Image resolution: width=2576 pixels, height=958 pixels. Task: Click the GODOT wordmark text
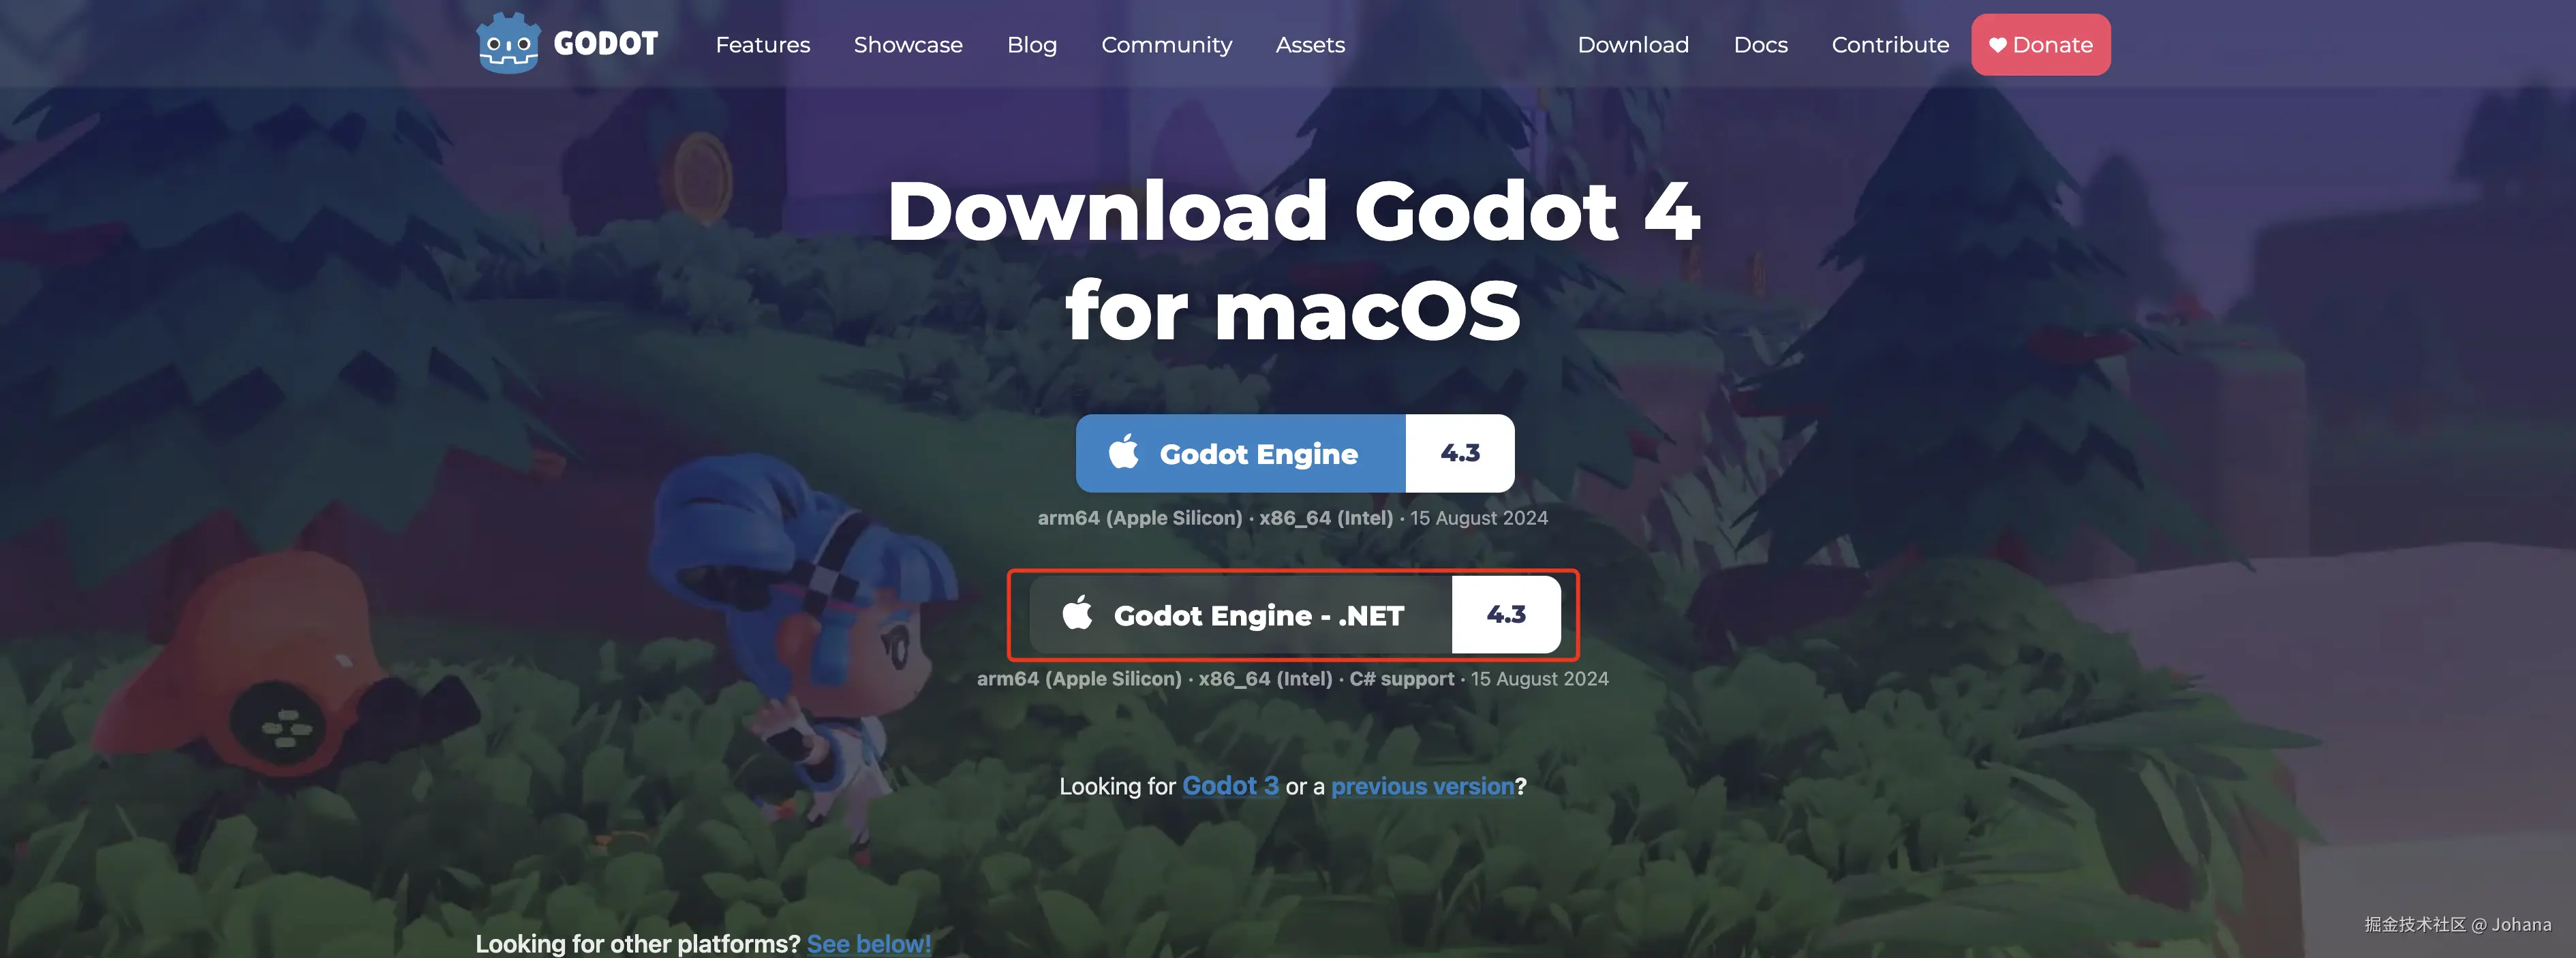point(605,44)
